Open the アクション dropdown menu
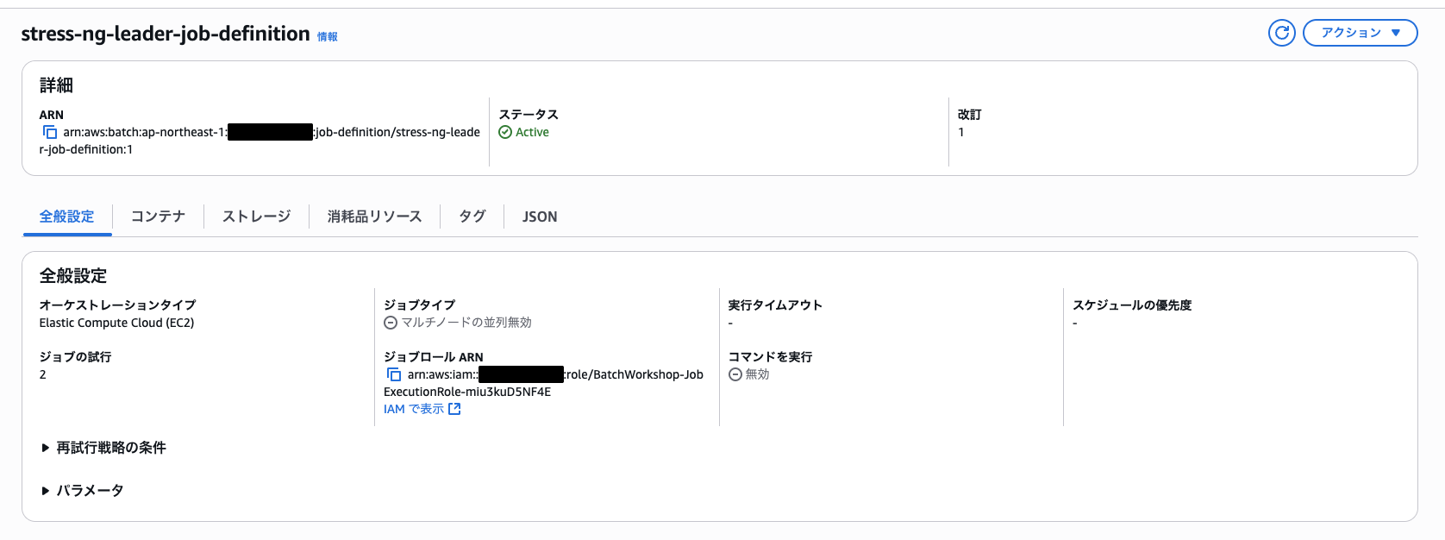 pos(1361,33)
